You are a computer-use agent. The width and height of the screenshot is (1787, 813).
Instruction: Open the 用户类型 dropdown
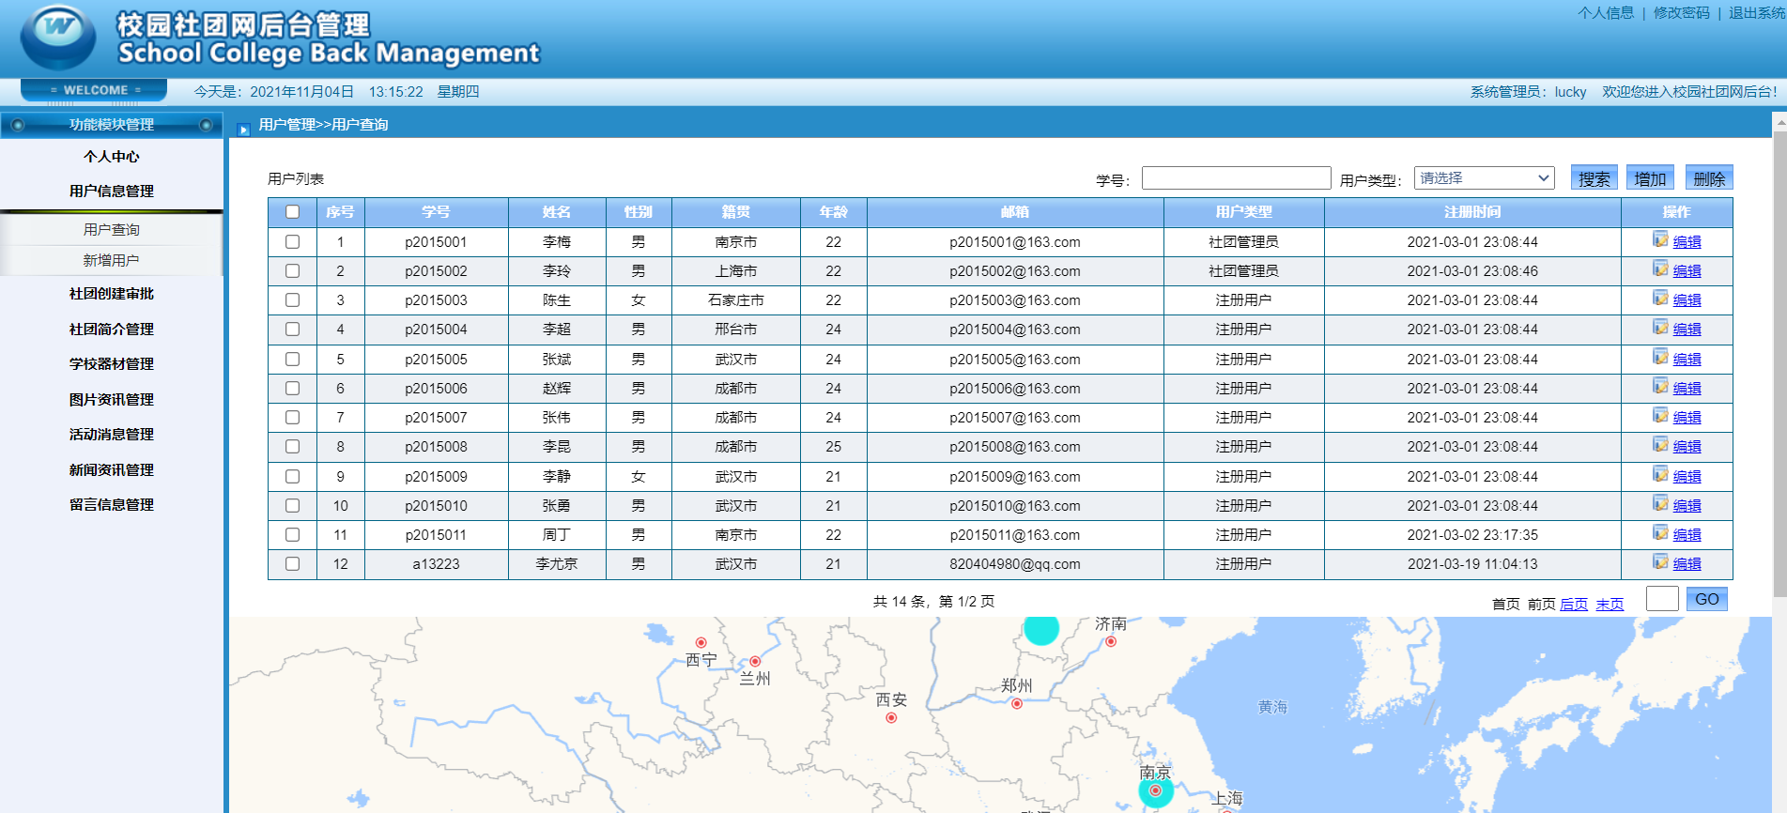click(1484, 177)
